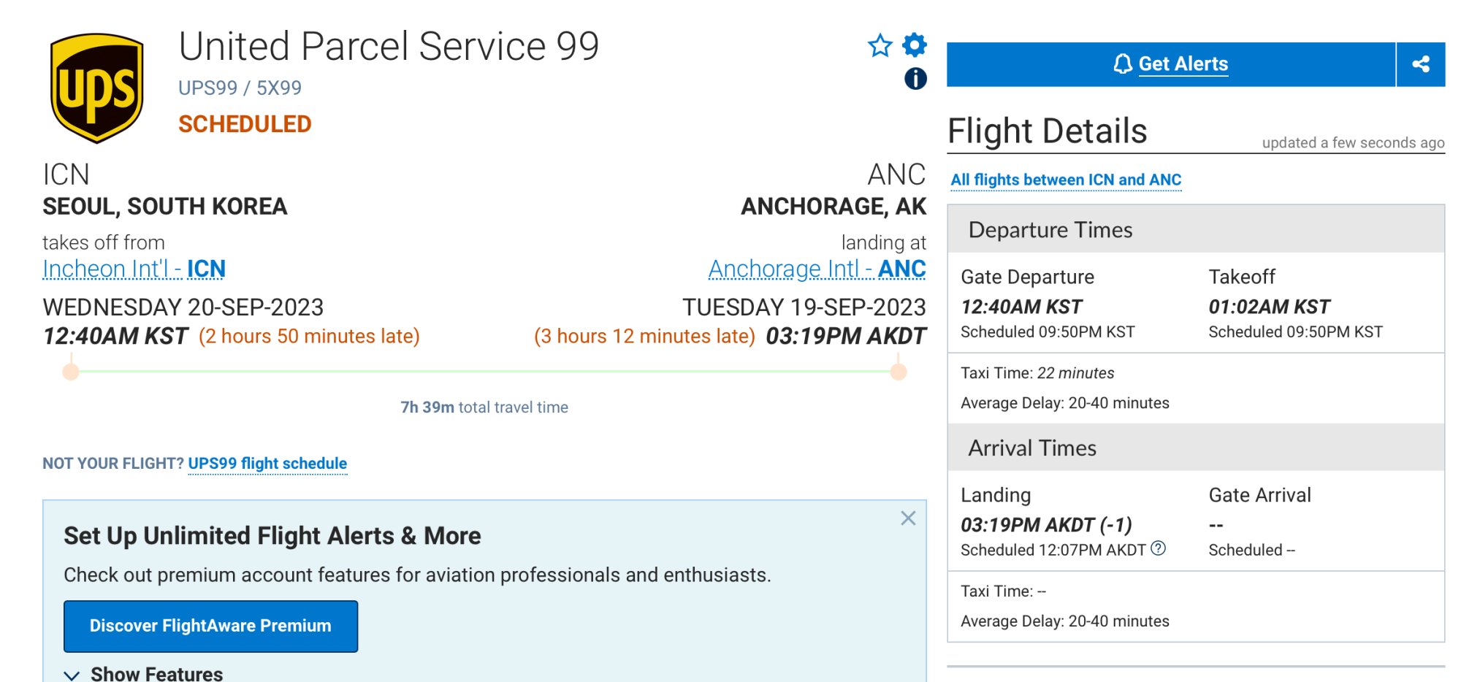Screen dimensions: 1461x682
Task: Click the Get Alerts button
Action: click(x=1171, y=64)
